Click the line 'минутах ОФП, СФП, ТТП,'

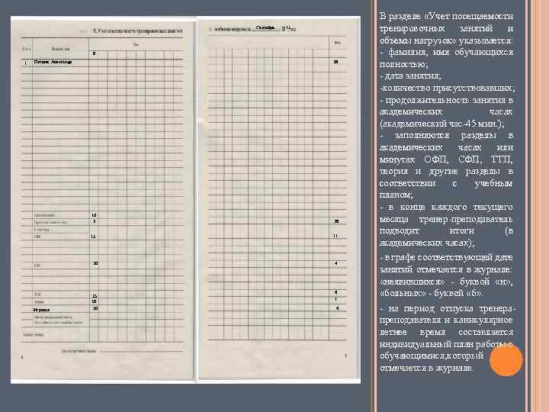(446, 159)
